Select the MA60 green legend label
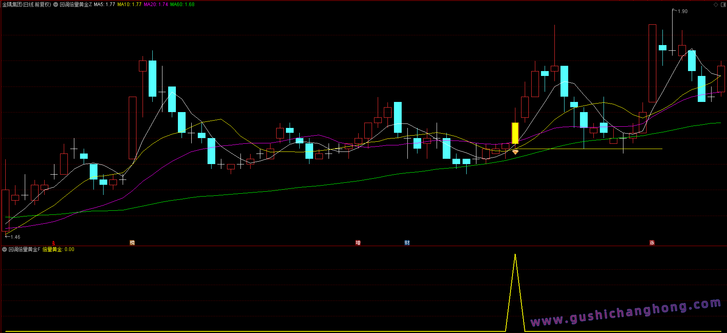The width and height of the screenshot is (727, 333). [x=182, y=4]
